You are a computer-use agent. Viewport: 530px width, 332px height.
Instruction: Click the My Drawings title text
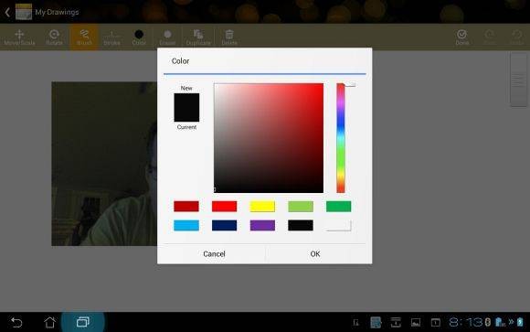pos(57,12)
